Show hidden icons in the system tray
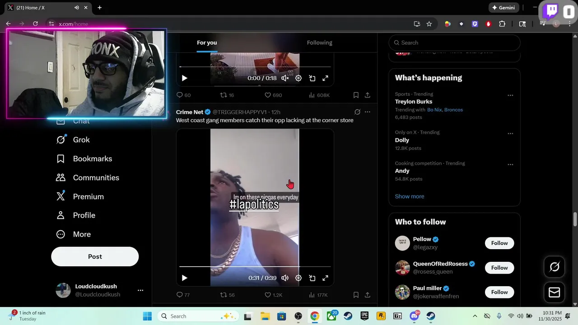The width and height of the screenshot is (578, 325). click(x=475, y=316)
